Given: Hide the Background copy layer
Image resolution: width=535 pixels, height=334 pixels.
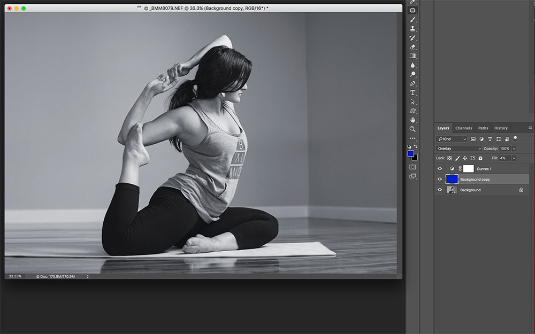Looking at the screenshot, I should [x=440, y=180].
